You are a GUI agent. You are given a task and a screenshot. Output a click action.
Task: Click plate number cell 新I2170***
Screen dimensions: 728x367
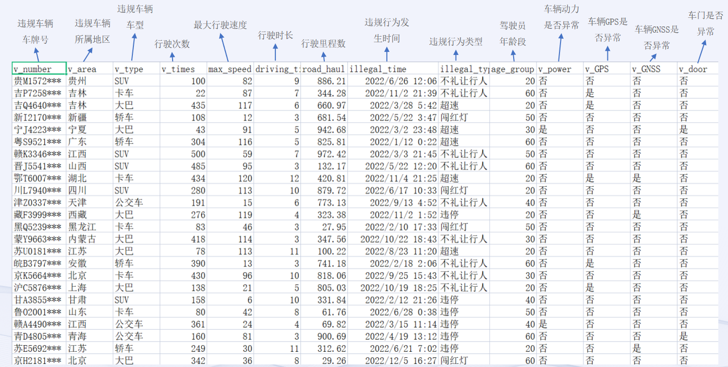(39, 118)
